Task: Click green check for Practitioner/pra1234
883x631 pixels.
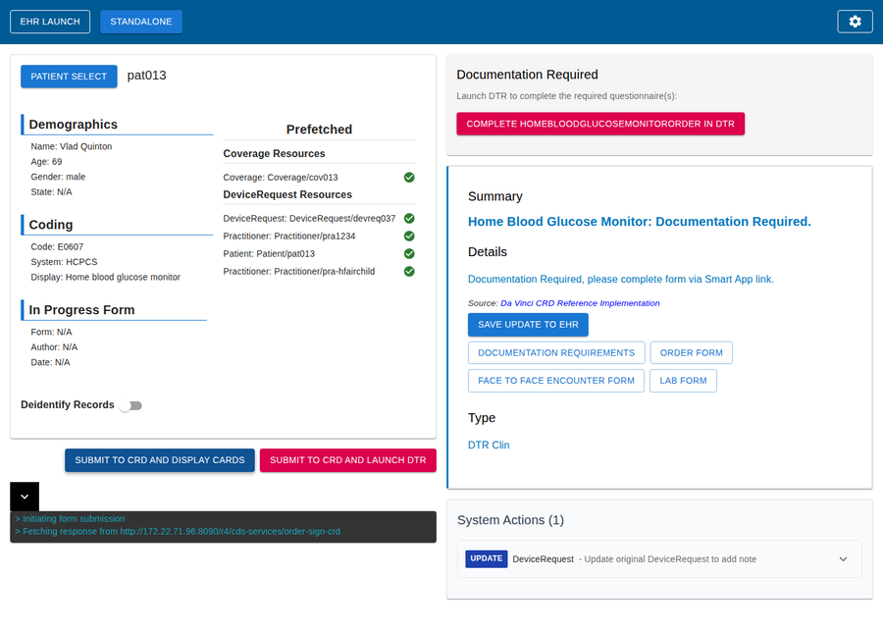Action: pos(409,237)
